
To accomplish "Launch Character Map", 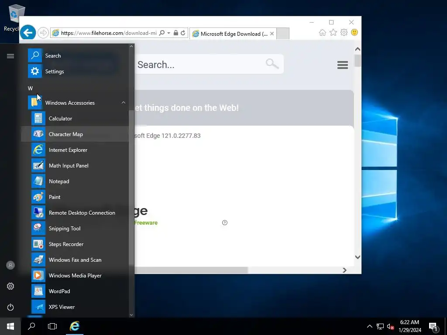I will (75, 134).
